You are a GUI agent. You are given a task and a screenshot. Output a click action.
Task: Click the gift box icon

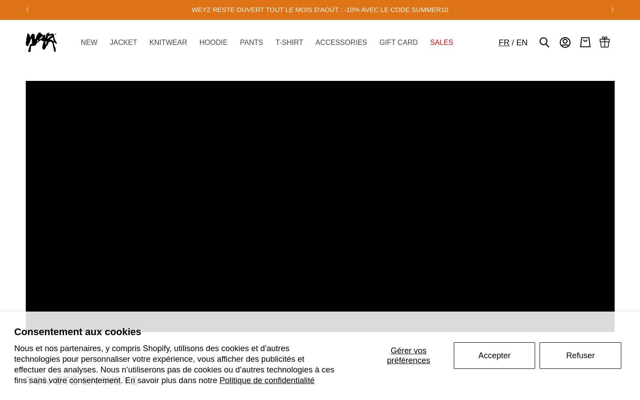click(x=604, y=42)
